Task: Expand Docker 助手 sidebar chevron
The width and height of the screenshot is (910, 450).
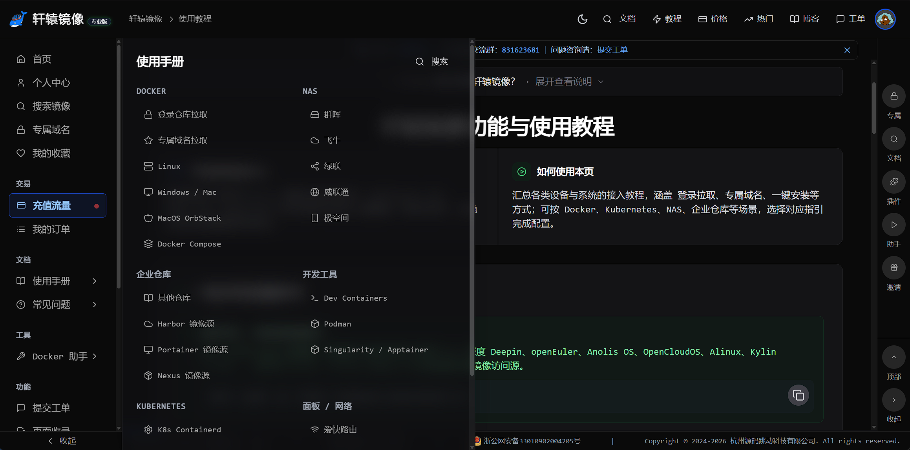Action: click(95, 356)
